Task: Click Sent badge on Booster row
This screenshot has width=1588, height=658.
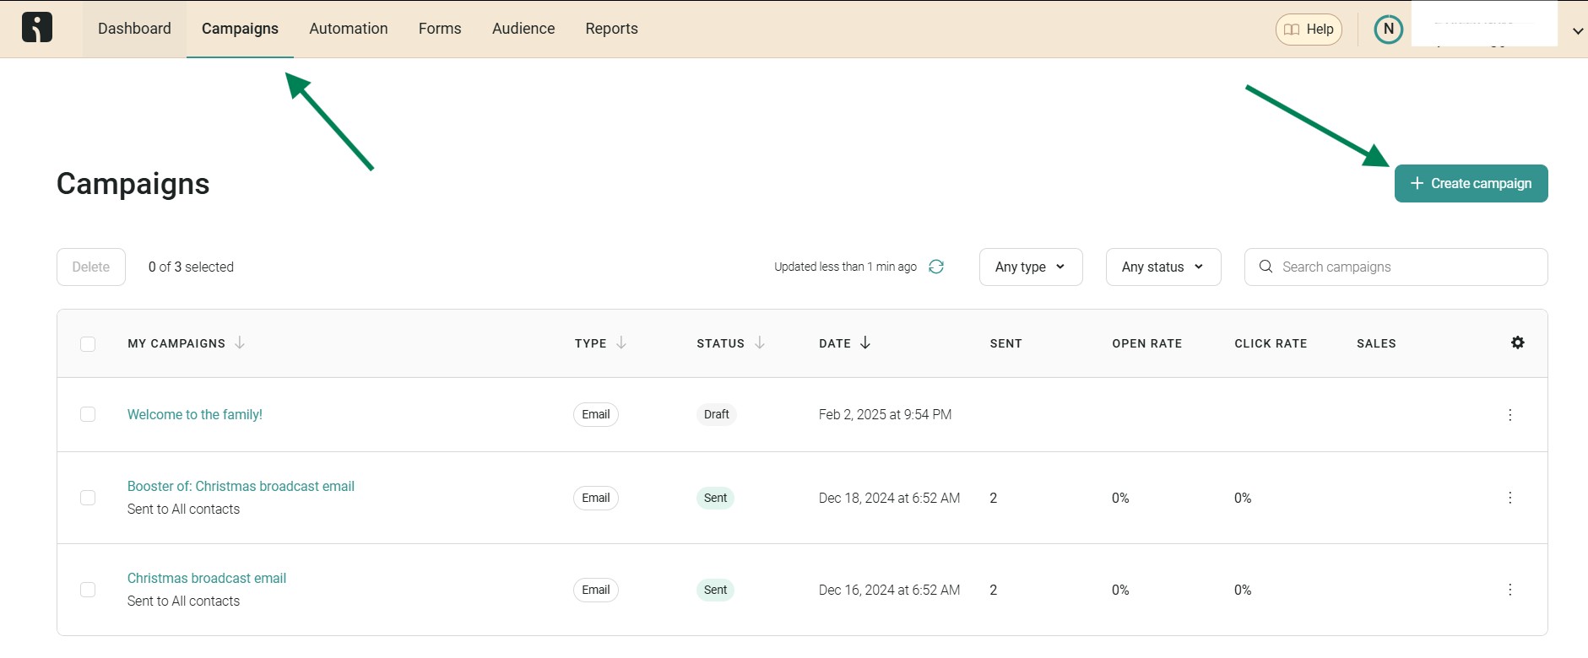Action: coord(715,498)
